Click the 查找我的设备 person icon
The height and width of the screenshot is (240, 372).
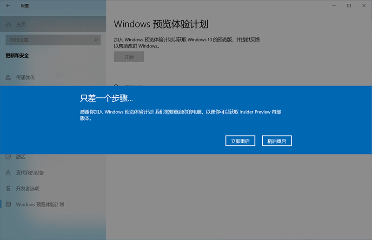click(8, 173)
